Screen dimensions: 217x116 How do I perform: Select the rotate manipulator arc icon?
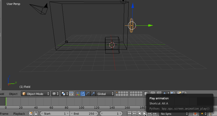tap(88, 94)
